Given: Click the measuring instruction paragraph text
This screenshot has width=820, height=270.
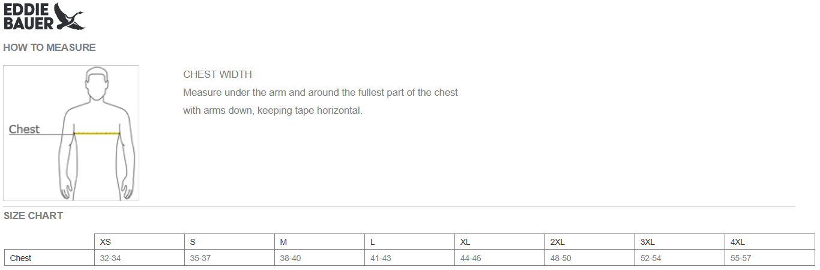Looking at the screenshot, I should coord(321,102).
